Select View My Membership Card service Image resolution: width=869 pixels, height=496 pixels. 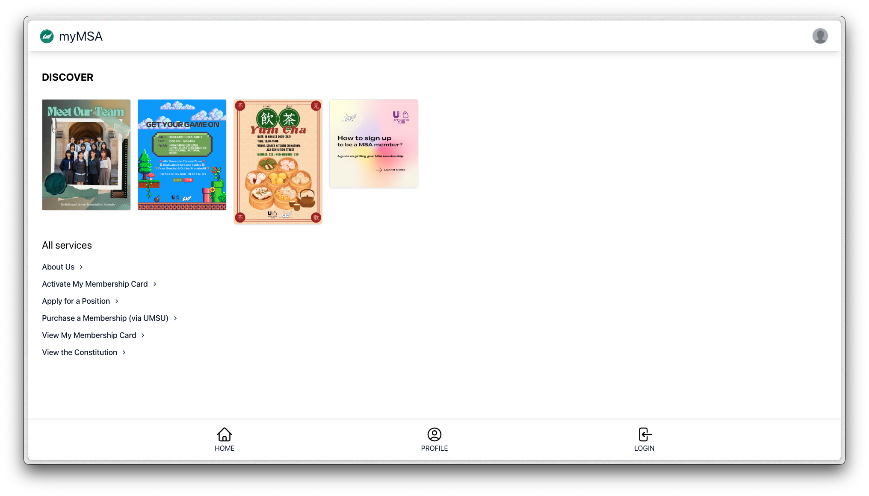coord(89,335)
